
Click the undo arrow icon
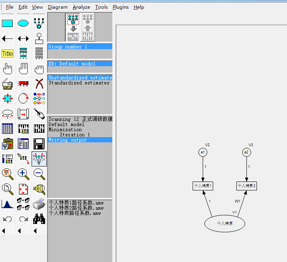coord(8,219)
